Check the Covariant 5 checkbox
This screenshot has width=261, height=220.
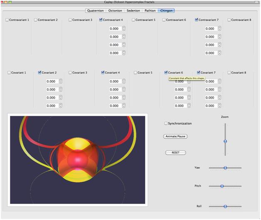coord(135,73)
